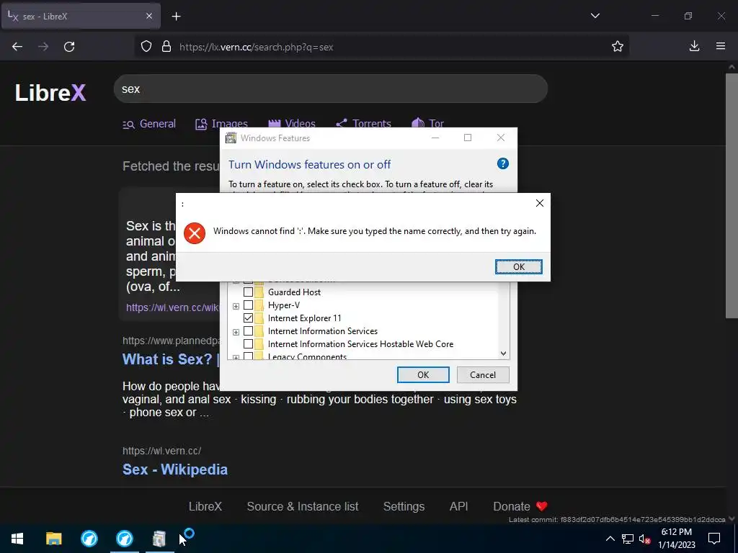Expand the Internet Information Services node

236,332
